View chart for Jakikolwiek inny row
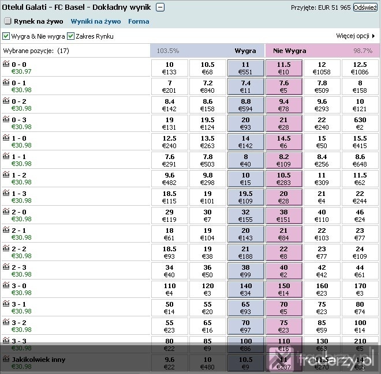This screenshot has height=374, width=381. [x=6, y=359]
